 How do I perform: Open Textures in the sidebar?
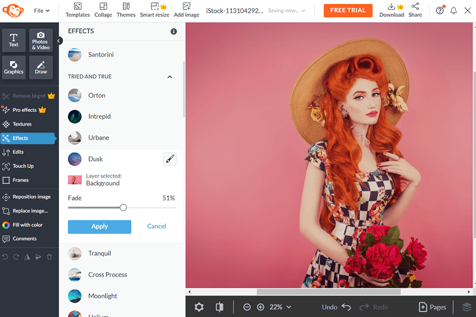click(x=22, y=124)
